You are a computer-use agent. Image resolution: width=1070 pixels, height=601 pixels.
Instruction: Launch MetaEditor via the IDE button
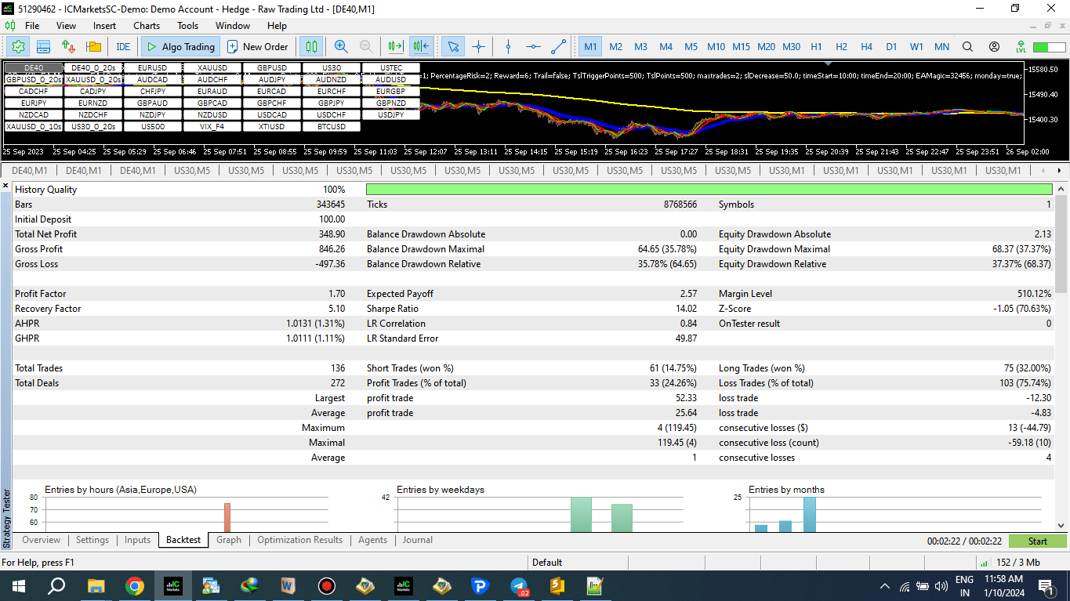[123, 46]
